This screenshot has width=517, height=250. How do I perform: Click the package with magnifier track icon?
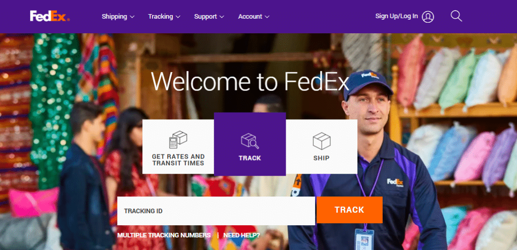point(250,141)
